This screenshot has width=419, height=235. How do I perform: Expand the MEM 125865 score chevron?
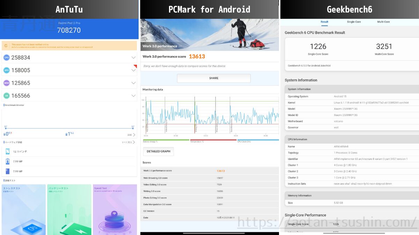133,83
